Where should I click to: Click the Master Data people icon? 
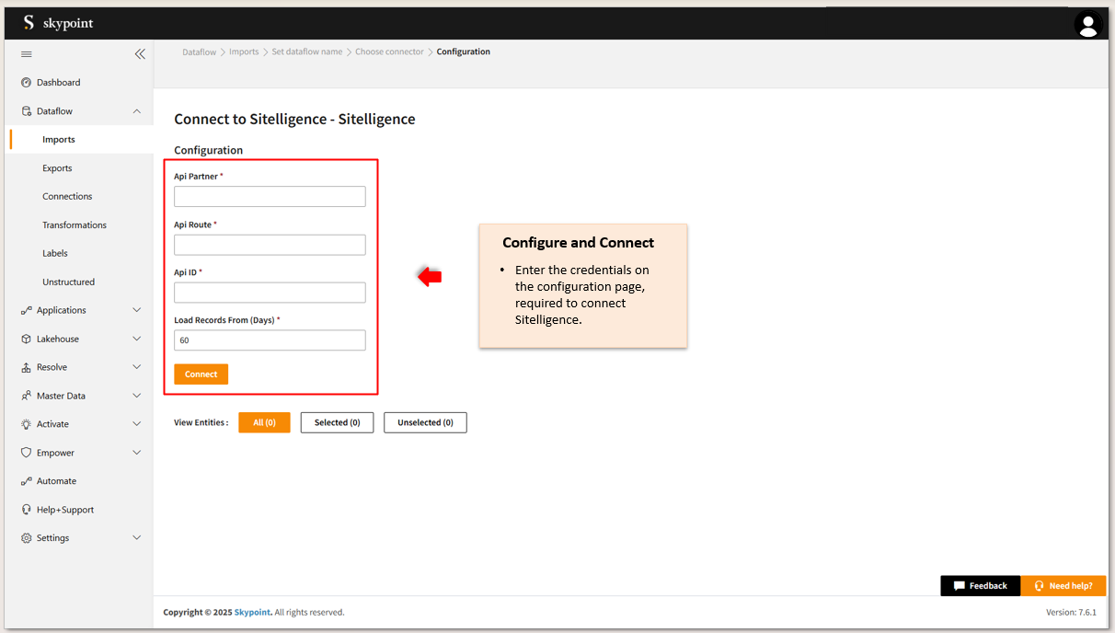(27, 396)
